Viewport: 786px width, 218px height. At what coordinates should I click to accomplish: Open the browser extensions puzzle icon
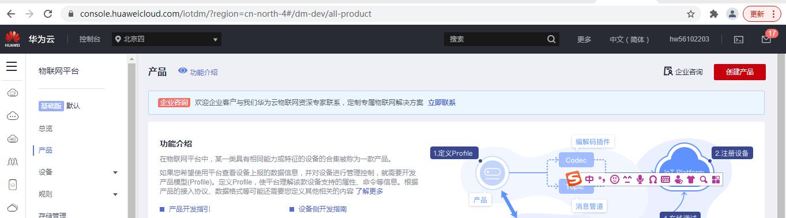point(714,14)
